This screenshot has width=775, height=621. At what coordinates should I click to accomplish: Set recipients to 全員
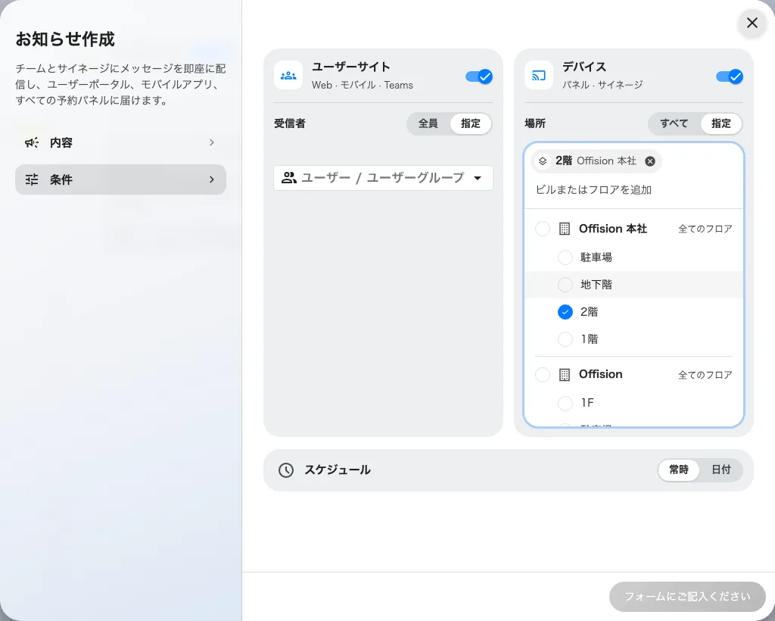click(x=428, y=123)
